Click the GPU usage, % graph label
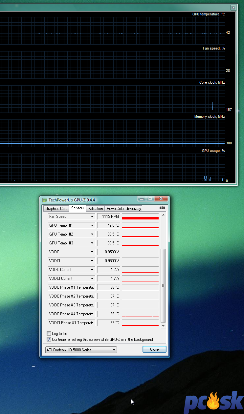Viewport: 244px width, 414px height. [x=213, y=151]
